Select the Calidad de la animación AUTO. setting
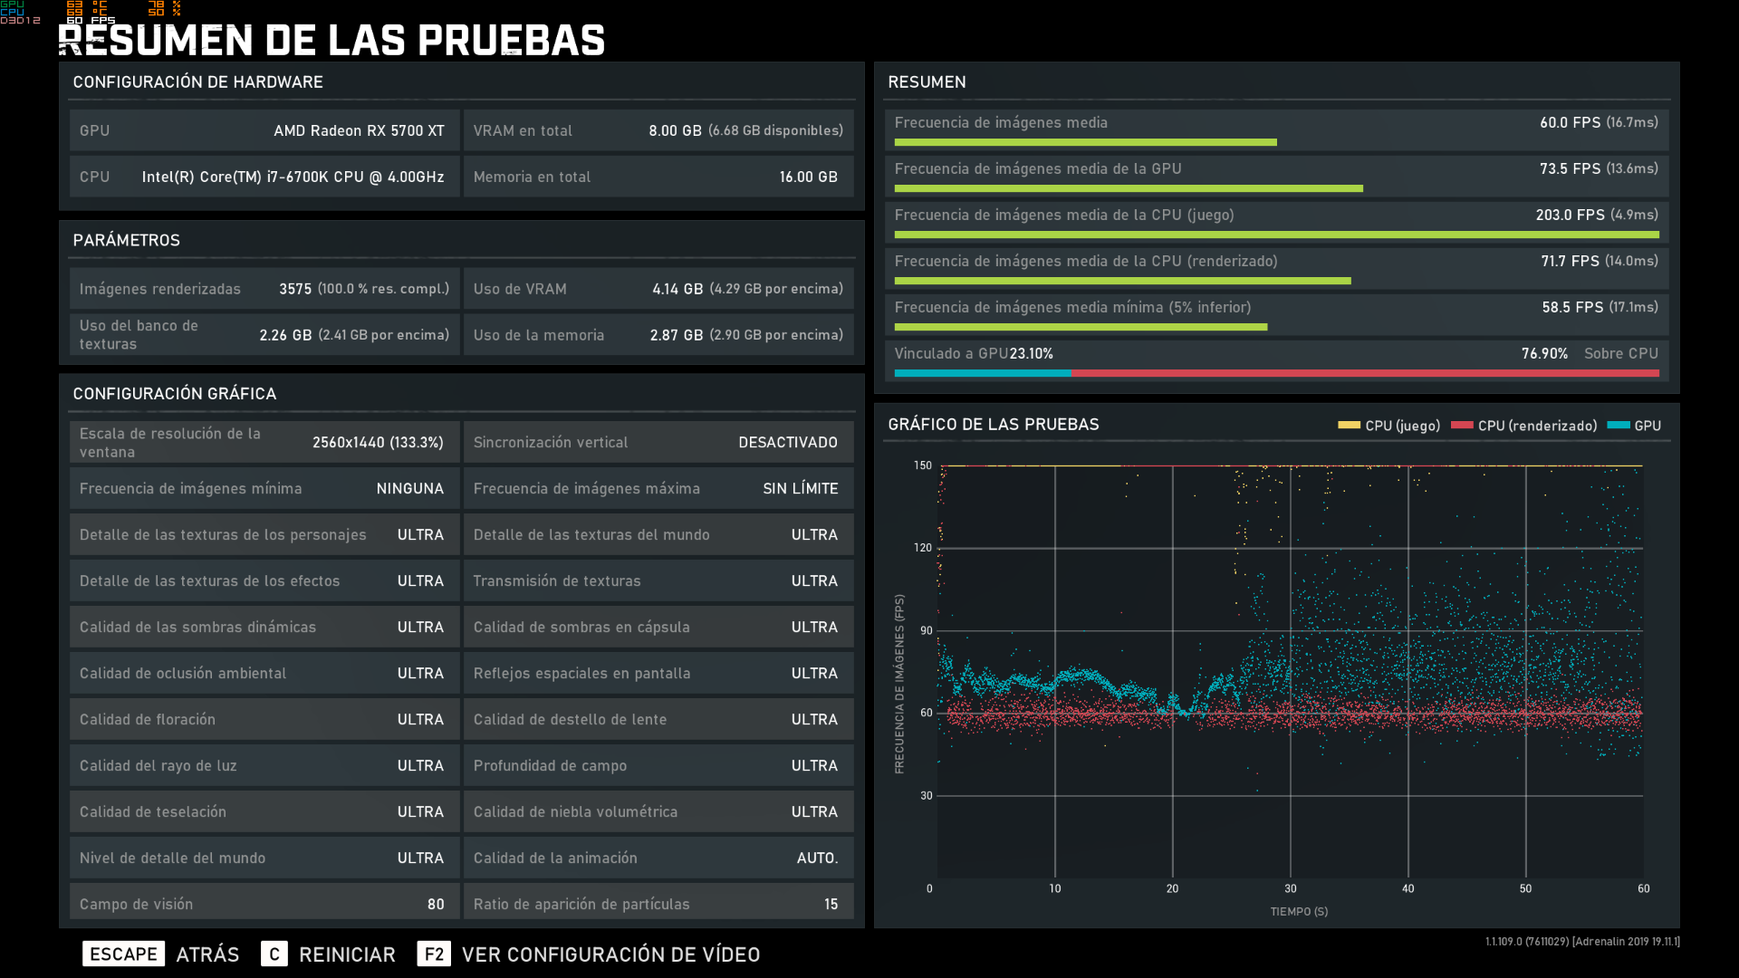Viewport: 1739px width, 978px height. point(817,858)
